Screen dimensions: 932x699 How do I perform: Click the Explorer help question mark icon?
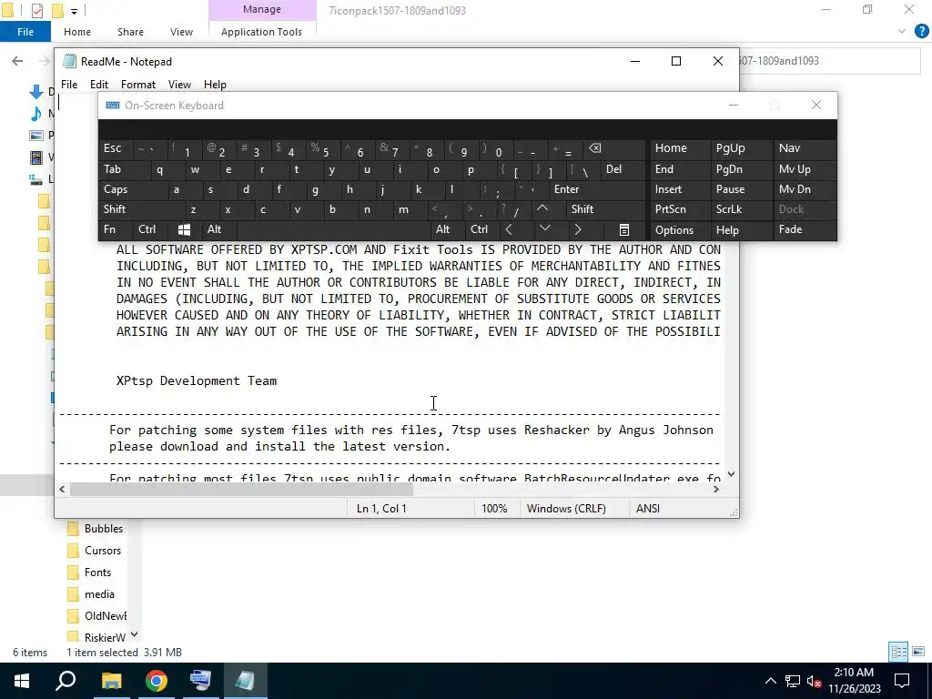922,32
